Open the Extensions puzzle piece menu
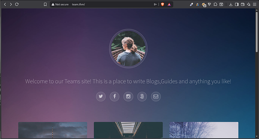 [x=215, y=4]
